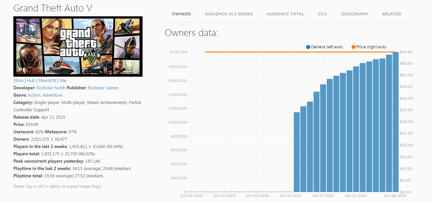Select the CCU tab

322,14
